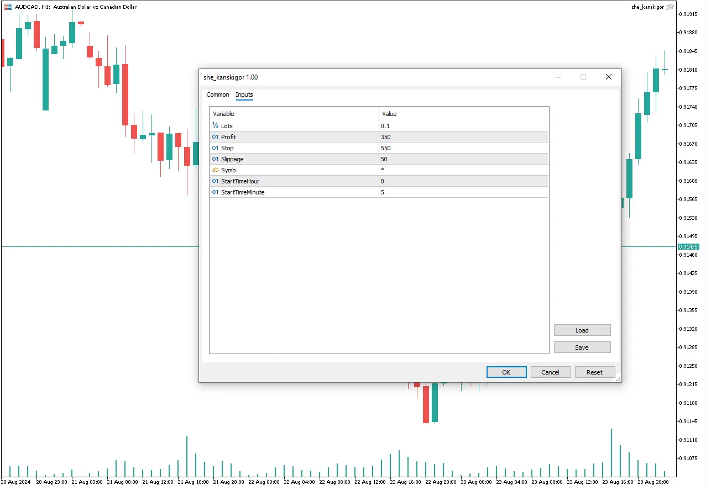Switch to the Common tab
706x485 pixels.
coord(217,94)
